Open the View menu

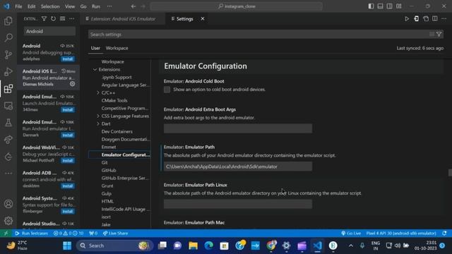pyautogui.click(x=70, y=6)
